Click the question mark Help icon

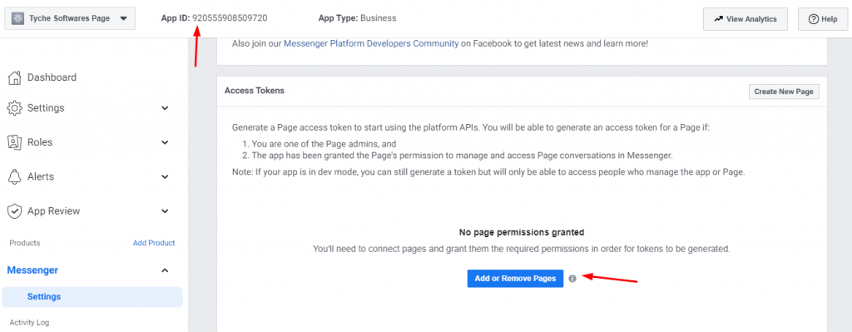814,19
